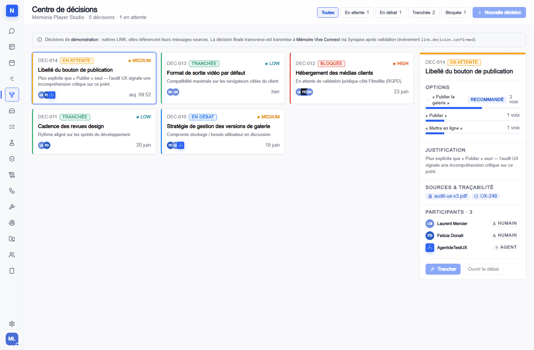Open the ML user avatar
The width and height of the screenshot is (534, 350).
tap(12, 339)
